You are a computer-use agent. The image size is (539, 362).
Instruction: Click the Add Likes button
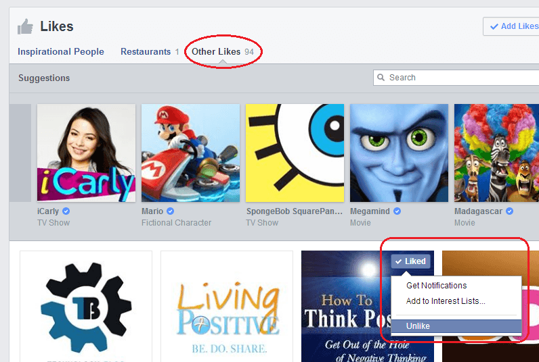point(511,26)
